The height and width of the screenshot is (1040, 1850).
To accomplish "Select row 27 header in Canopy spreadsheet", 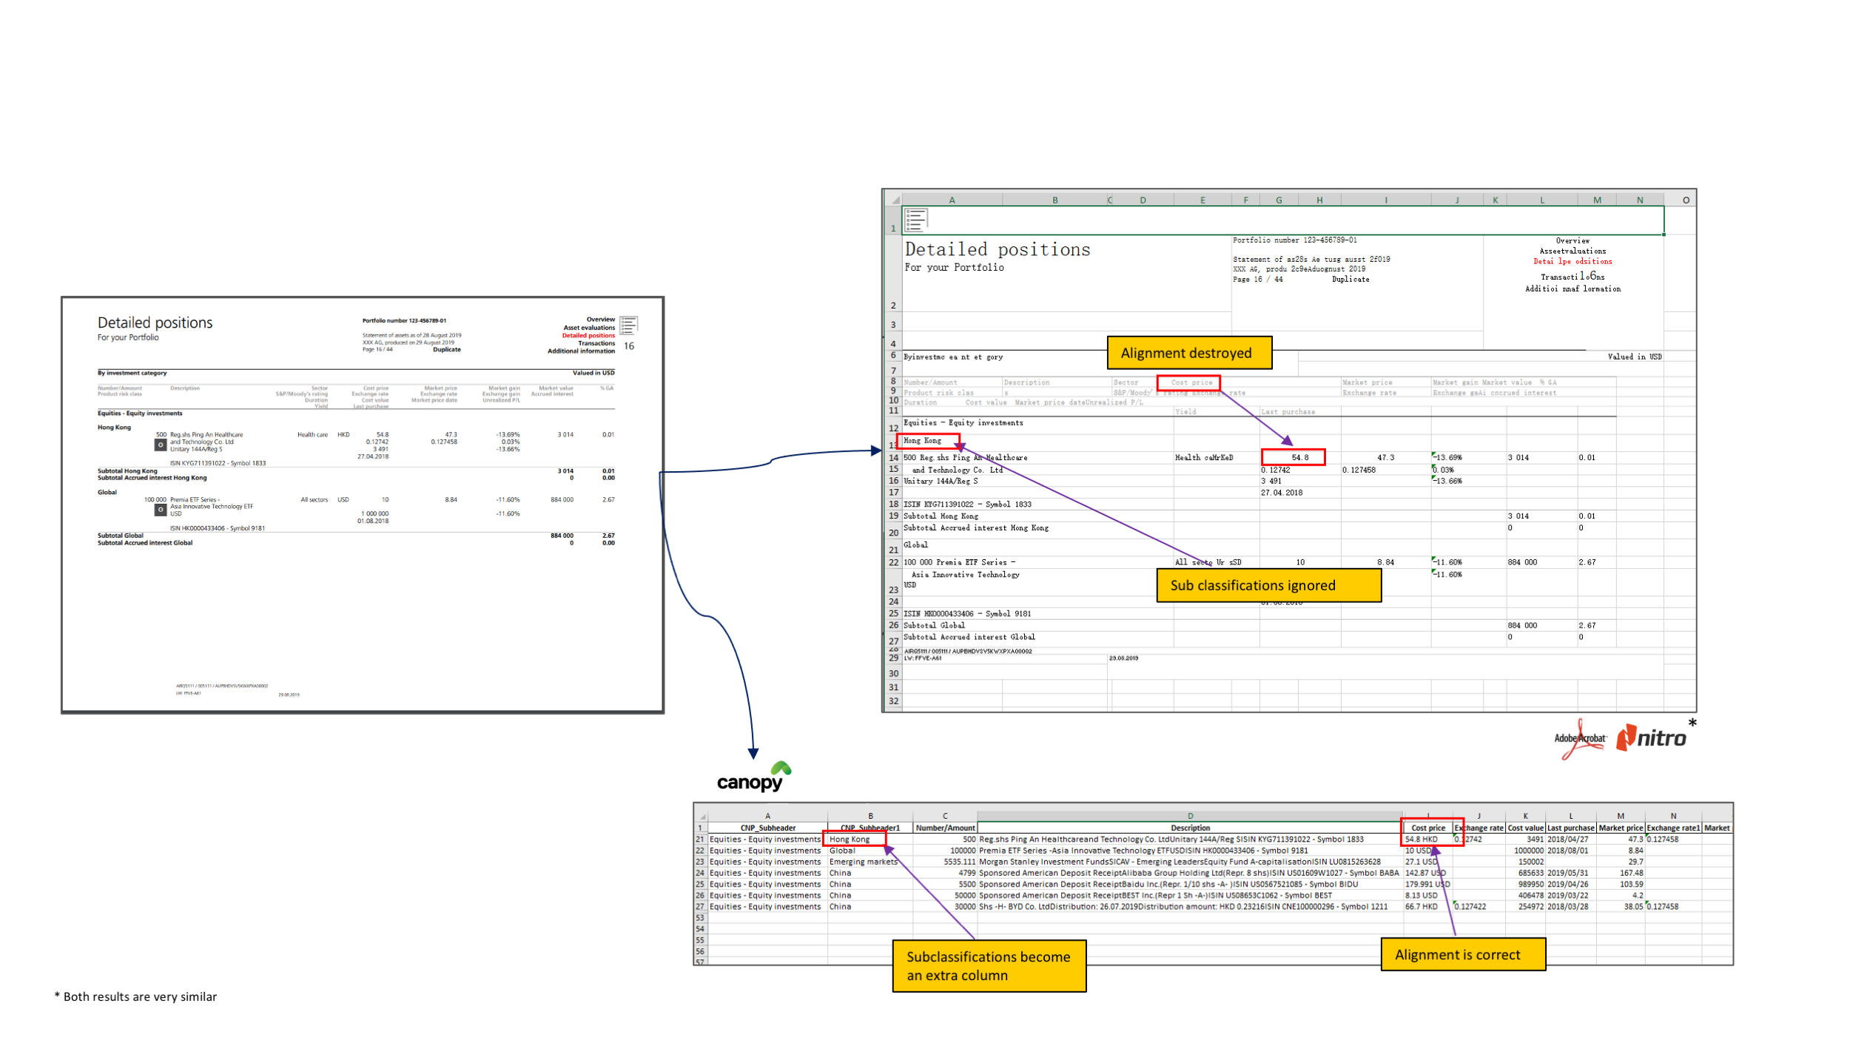I will click(700, 907).
